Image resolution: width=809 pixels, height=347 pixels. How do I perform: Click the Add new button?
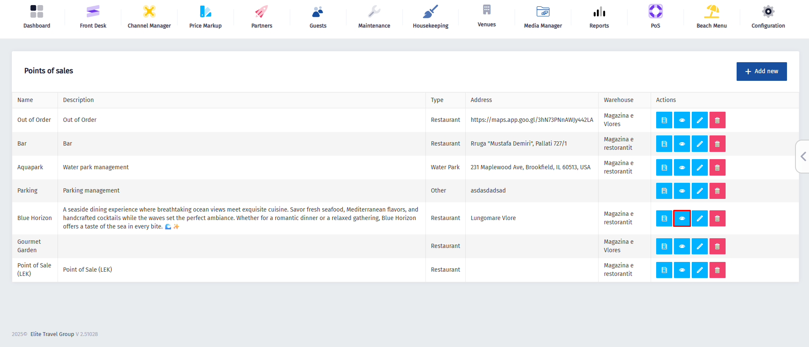(x=761, y=72)
